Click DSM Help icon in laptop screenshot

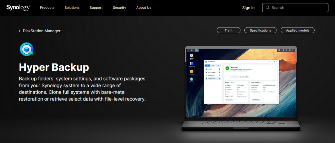click(192, 80)
